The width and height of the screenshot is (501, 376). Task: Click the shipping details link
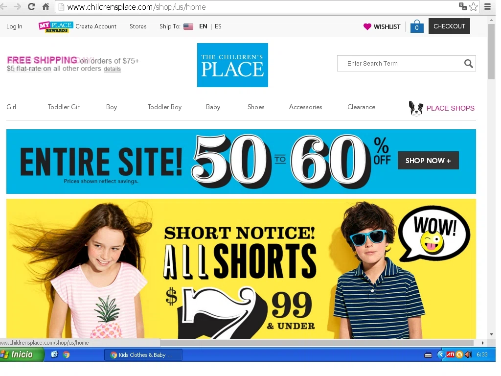[112, 69]
